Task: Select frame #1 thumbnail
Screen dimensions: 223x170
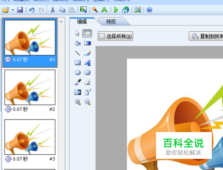Action: pos(30,37)
